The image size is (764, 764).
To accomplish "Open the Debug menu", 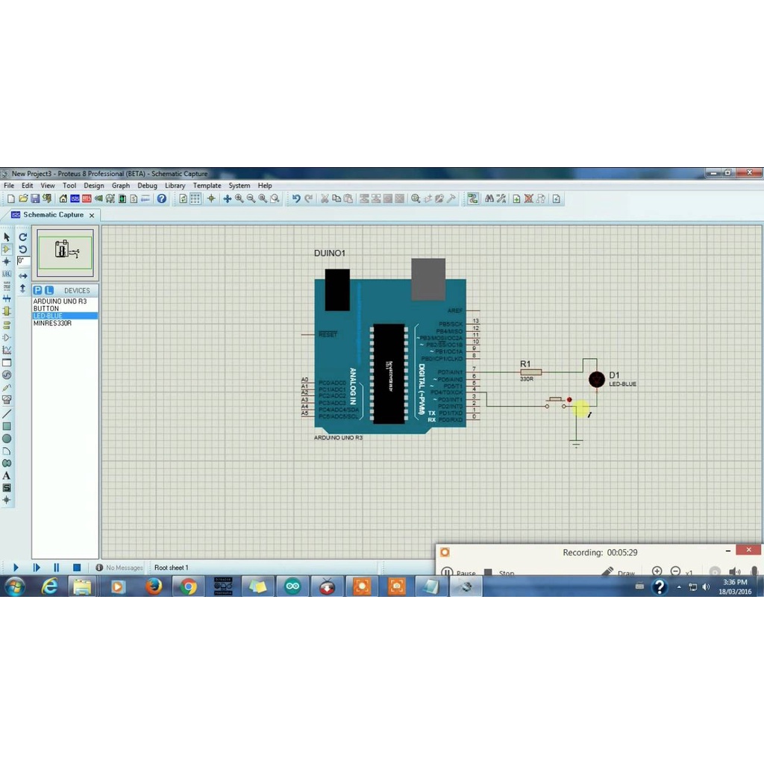I will pyautogui.click(x=147, y=186).
